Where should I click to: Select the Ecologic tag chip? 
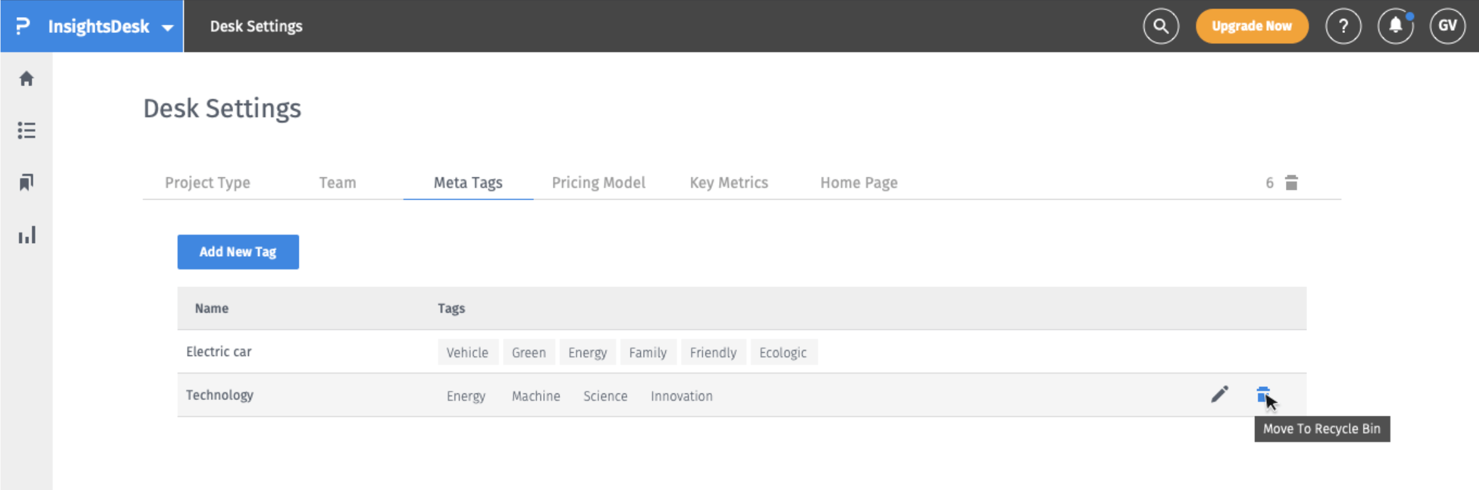click(x=783, y=352)
